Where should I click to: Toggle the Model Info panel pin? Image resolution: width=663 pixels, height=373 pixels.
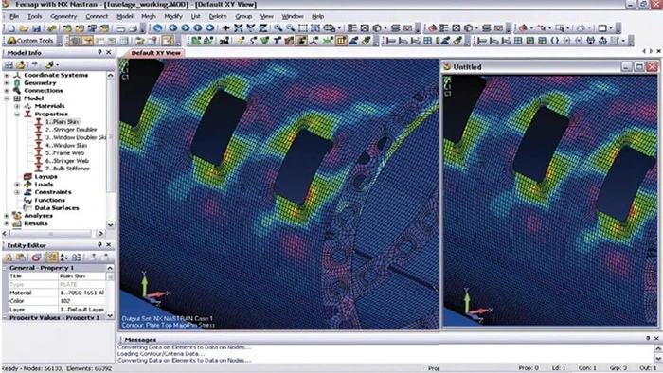point(99,52)
